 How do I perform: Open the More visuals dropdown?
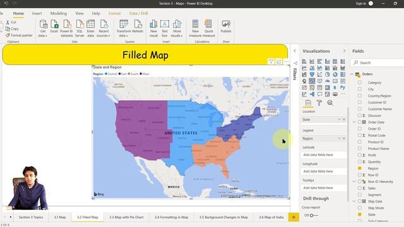[x=177, y=28]
